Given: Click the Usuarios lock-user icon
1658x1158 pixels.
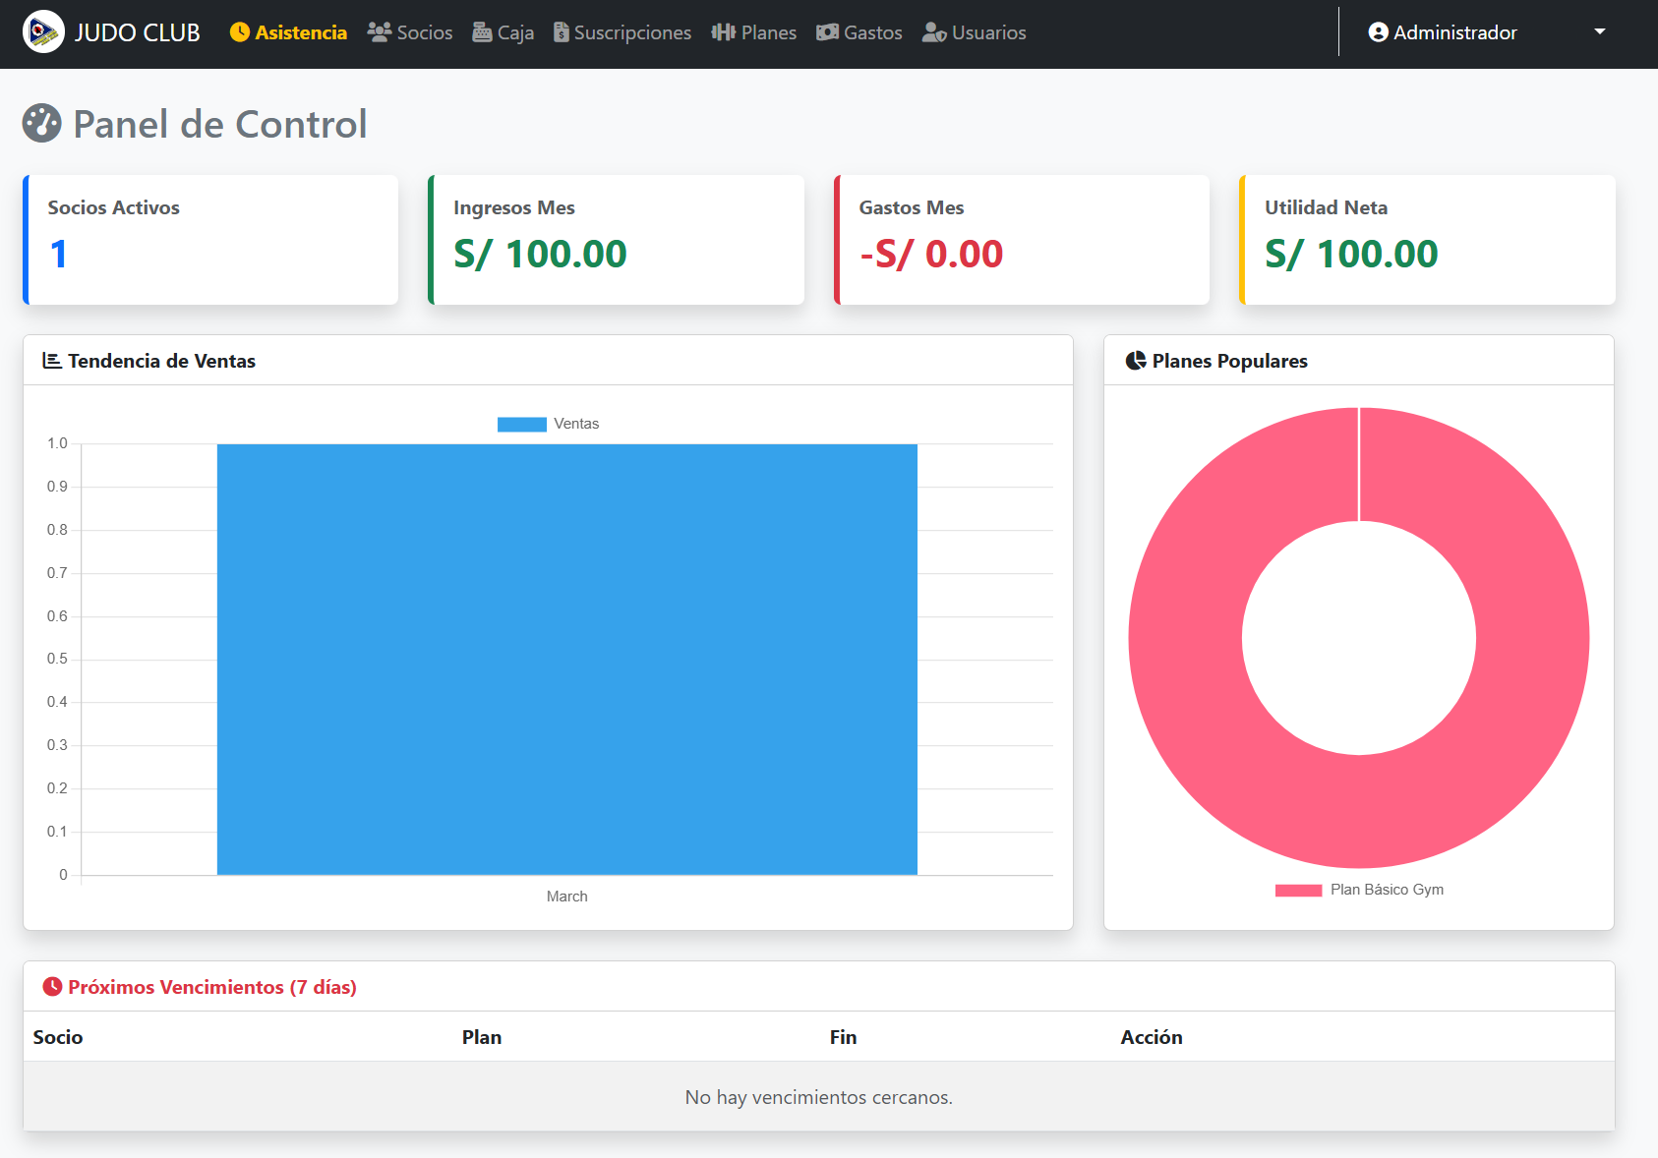Looking at the screenshot, I should [934, 32].
